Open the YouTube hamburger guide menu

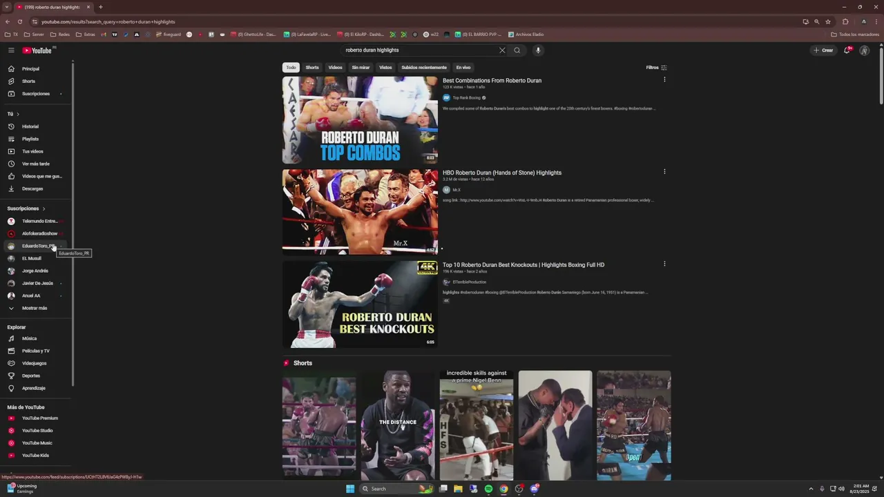11,50
